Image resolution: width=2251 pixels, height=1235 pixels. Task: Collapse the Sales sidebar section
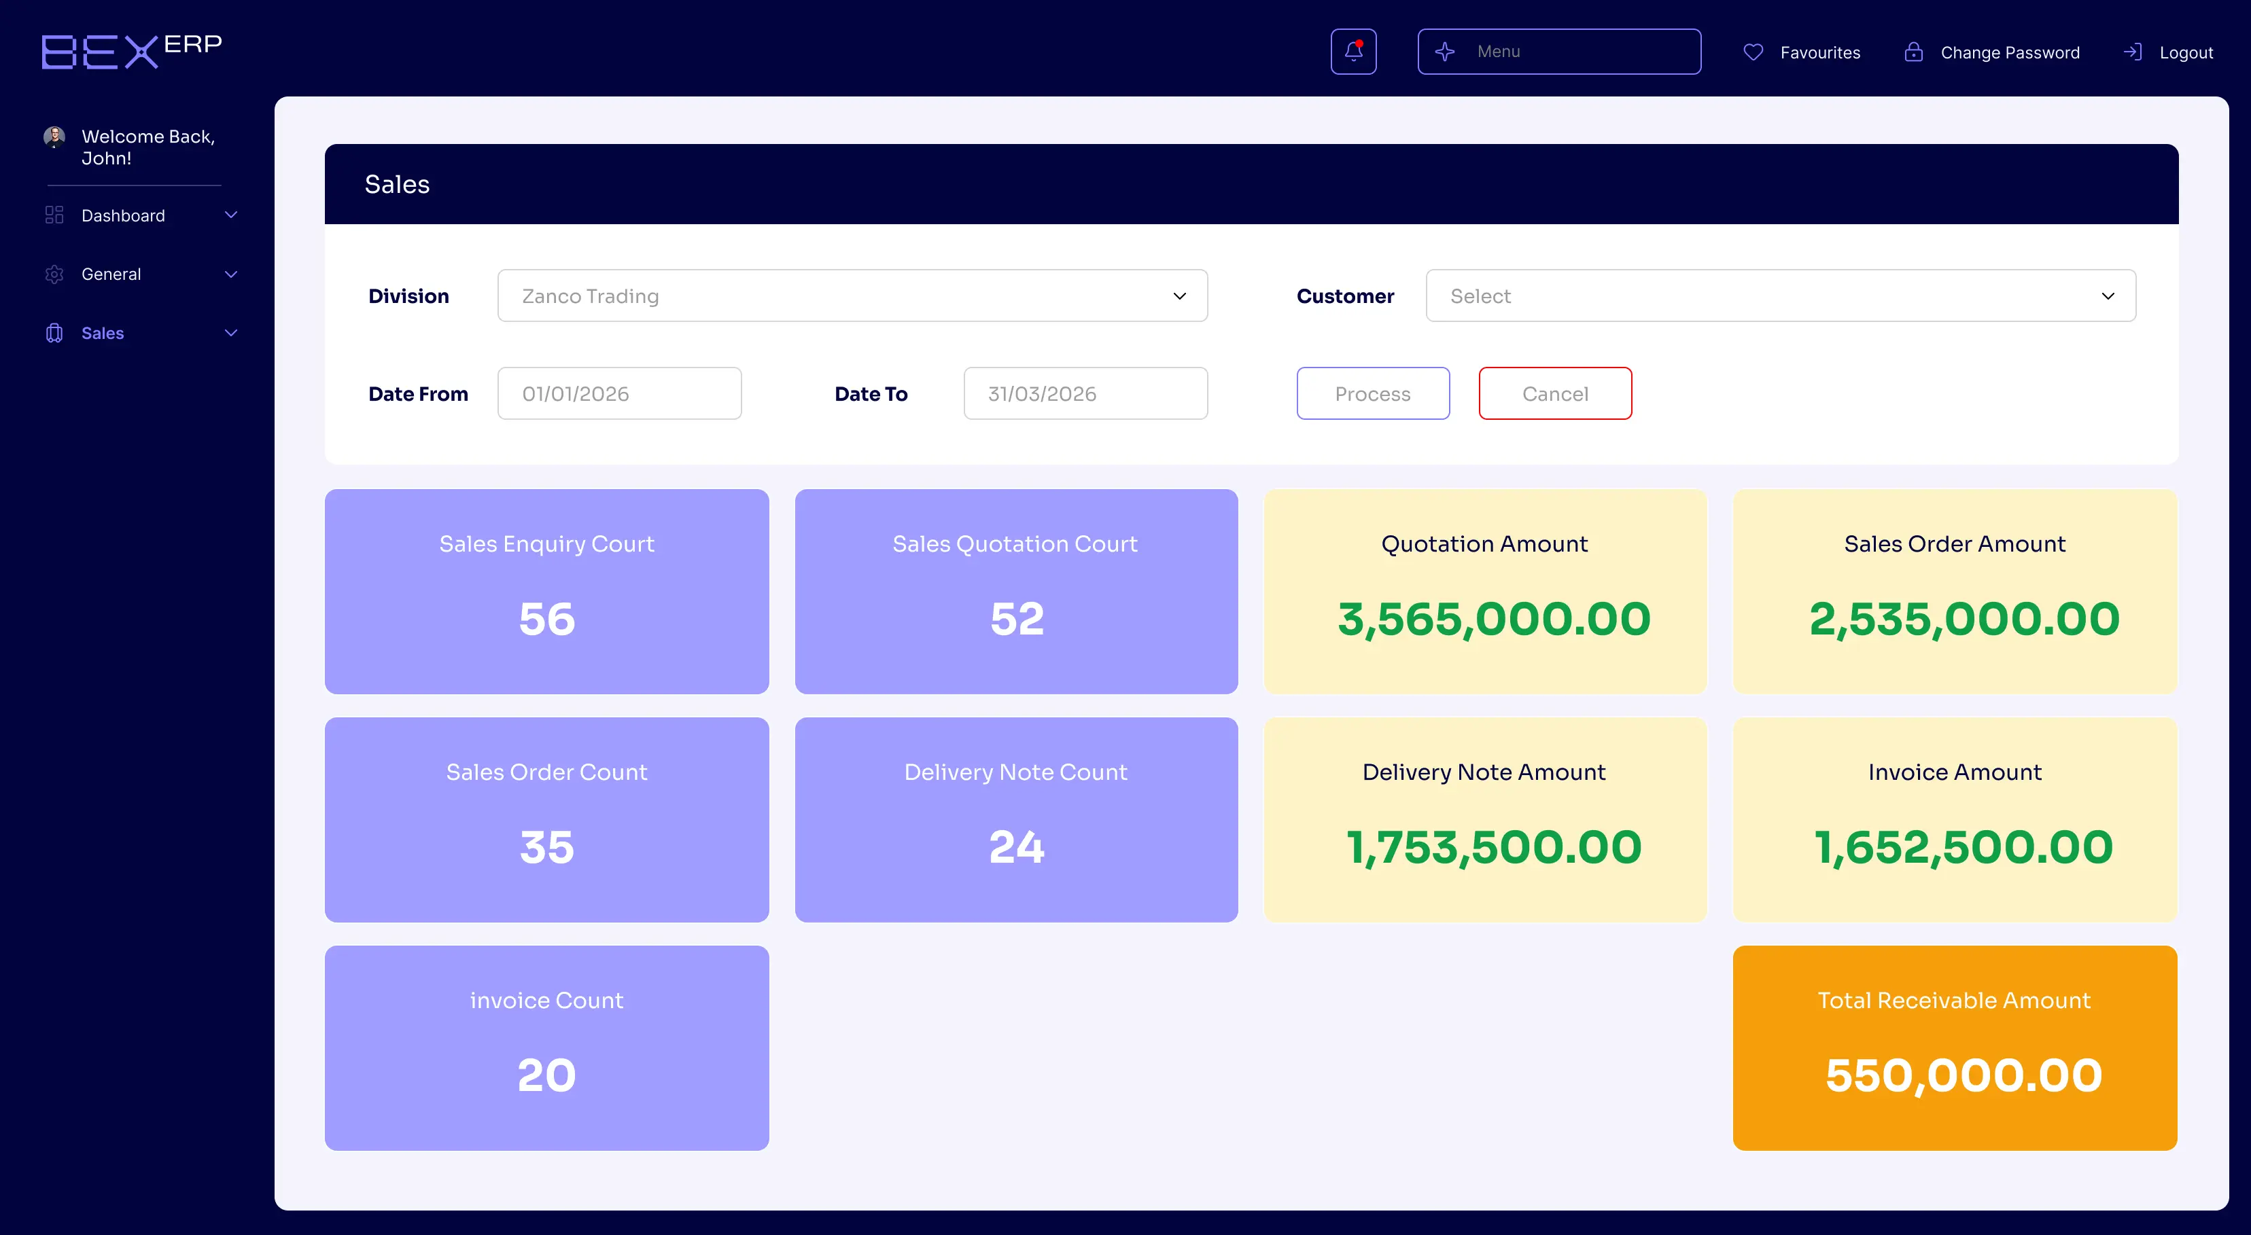[x=230, y=333]
